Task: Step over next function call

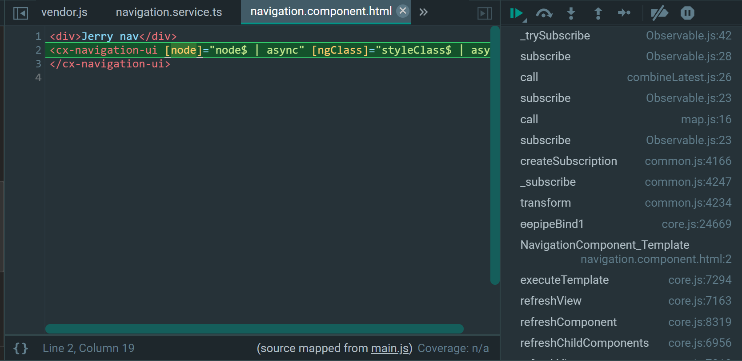Action: 544,13
